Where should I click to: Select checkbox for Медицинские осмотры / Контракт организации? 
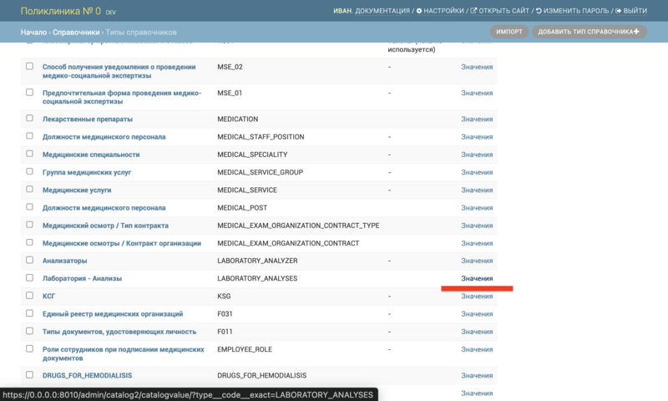(x=29, y=242)
